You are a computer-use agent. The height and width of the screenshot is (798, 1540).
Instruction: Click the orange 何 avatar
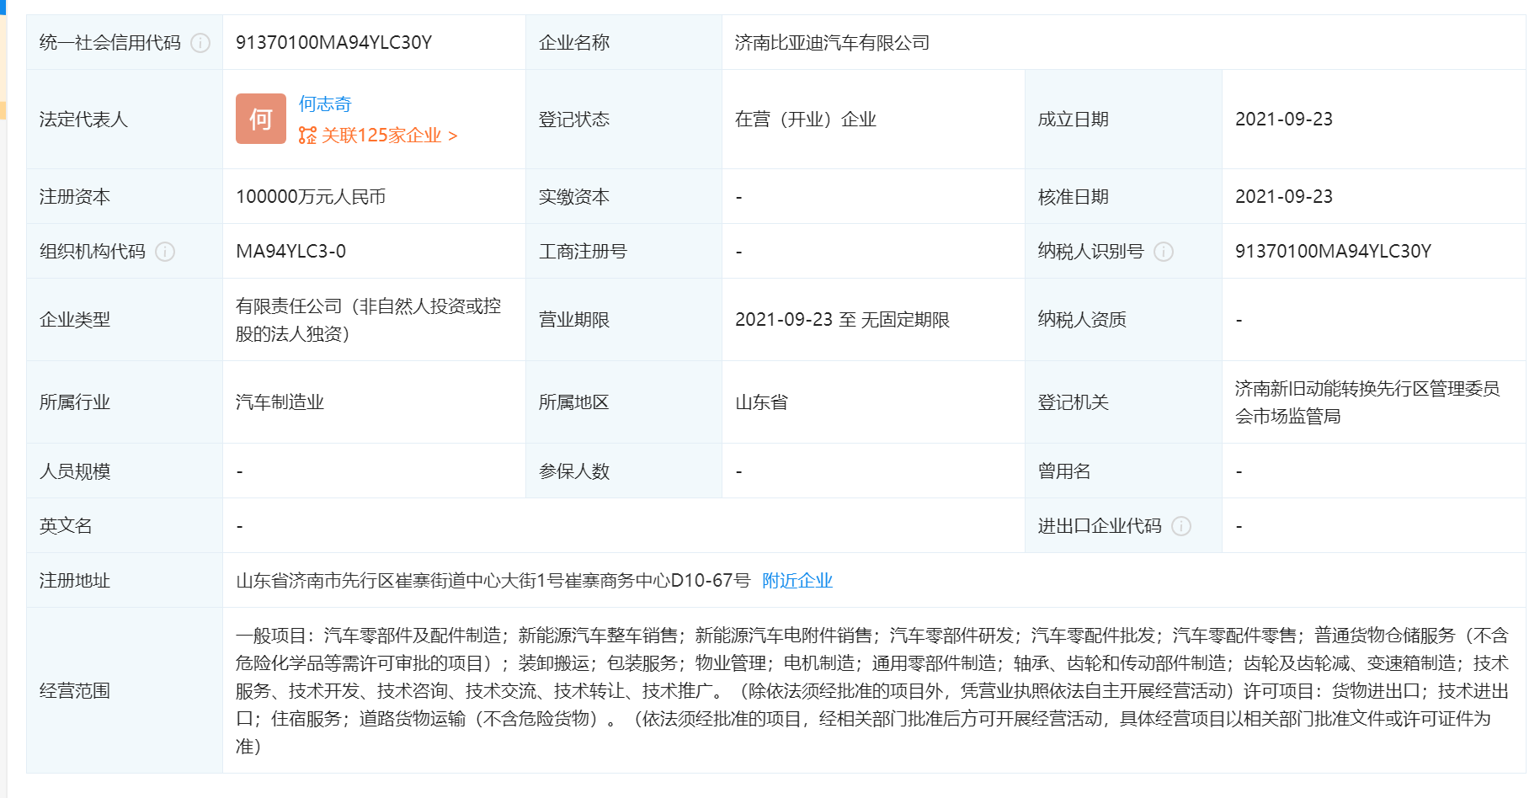pos(260,119)
